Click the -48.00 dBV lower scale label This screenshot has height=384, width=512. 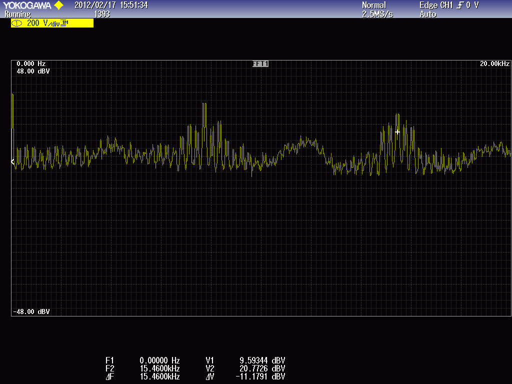pos(31,311)
